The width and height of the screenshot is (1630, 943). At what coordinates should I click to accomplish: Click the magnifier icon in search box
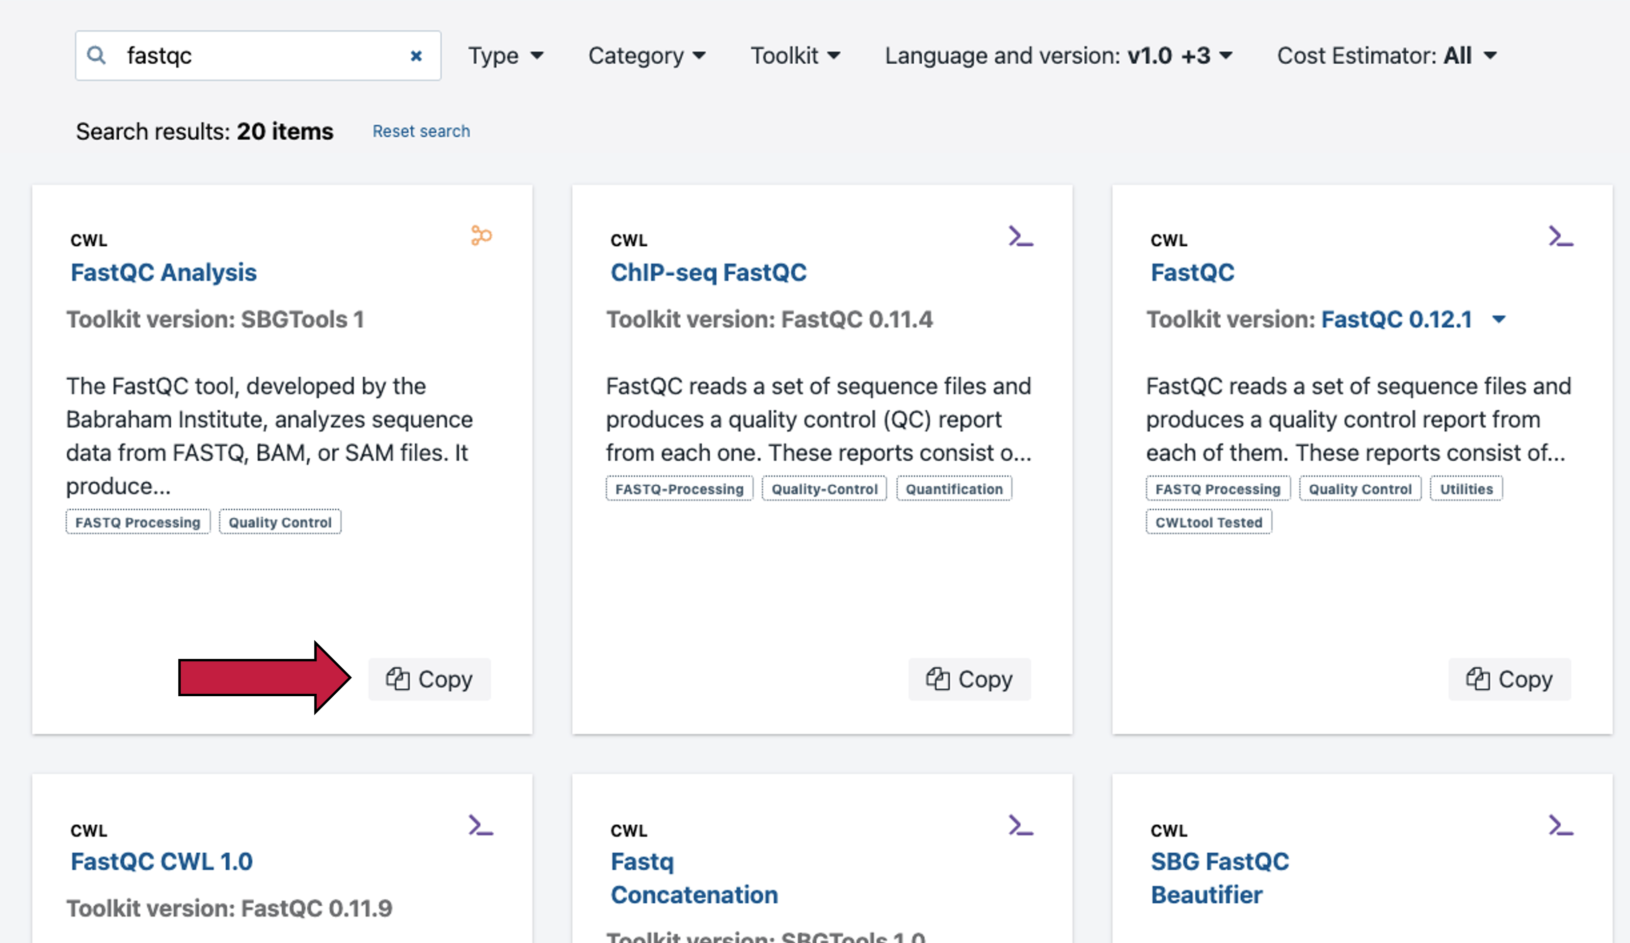tap(96, 55)
